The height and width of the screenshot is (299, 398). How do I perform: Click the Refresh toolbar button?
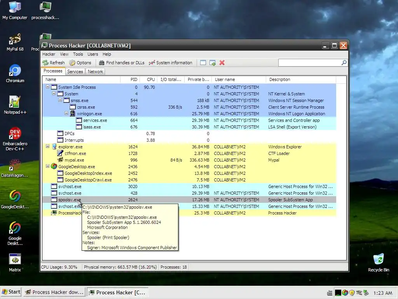pyautogui.click(x=54, y=63)
